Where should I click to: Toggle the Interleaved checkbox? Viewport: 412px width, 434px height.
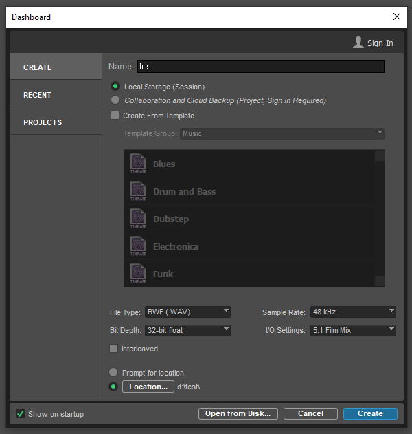(x=113, y=349)
